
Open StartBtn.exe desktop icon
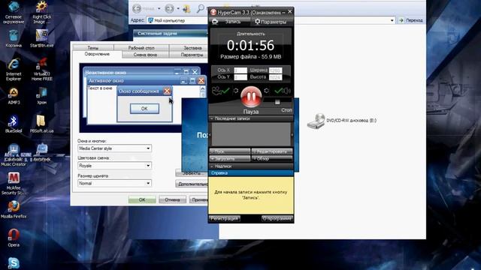point(42,39)
